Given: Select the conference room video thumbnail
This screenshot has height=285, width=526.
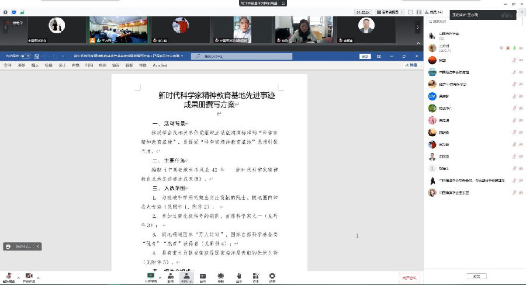Looking at the screenshot, I should point(118,30).
